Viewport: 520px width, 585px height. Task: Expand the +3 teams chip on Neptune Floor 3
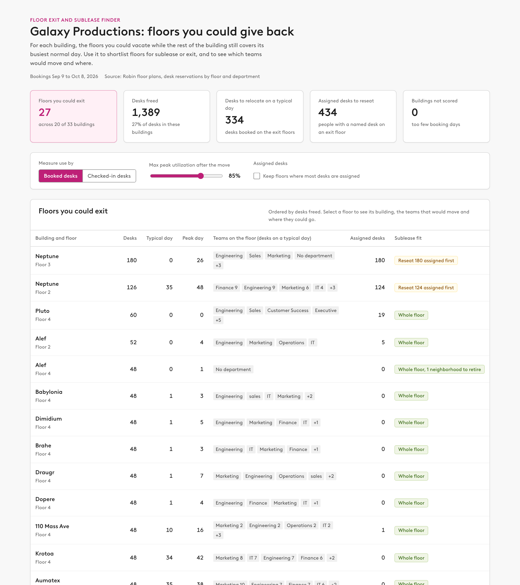[x=218, y=265]
